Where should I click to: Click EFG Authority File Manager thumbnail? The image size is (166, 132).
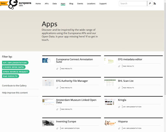click(x=48, y=83)
